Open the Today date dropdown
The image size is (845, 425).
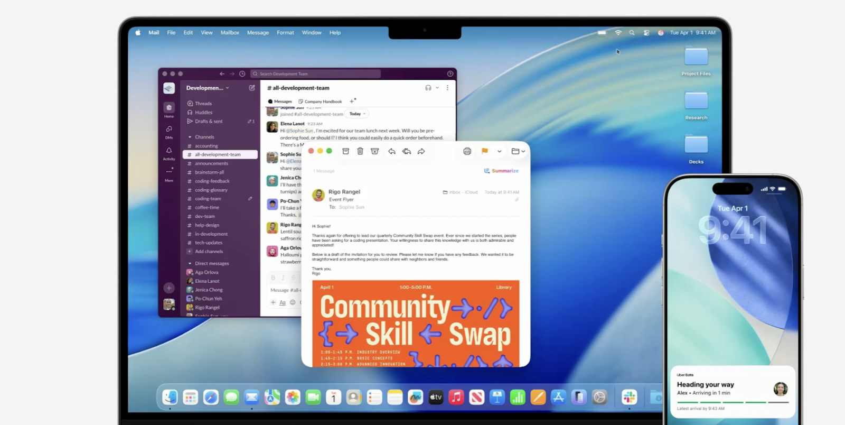358,114
